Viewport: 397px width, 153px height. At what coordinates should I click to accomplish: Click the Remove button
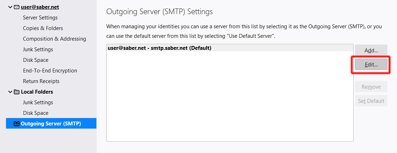[371, 87]
